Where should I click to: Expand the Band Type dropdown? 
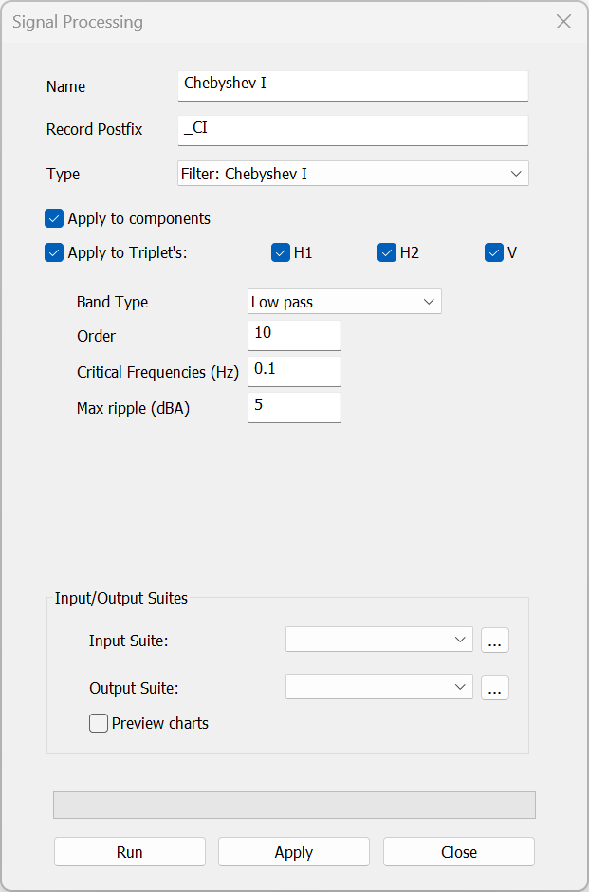344,302
